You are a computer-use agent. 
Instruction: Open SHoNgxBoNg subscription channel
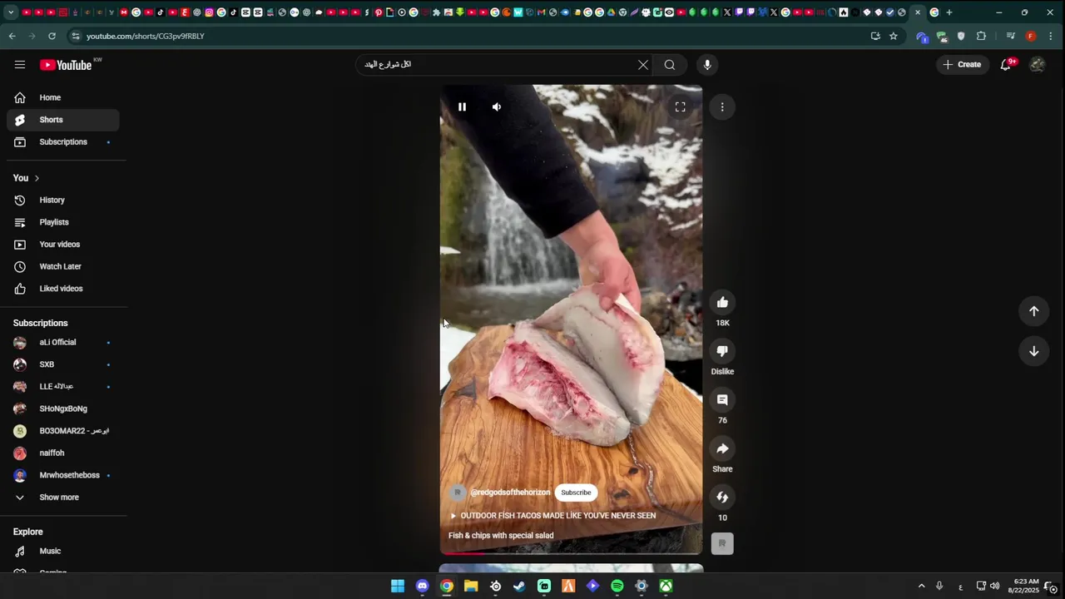click(63, 408)
